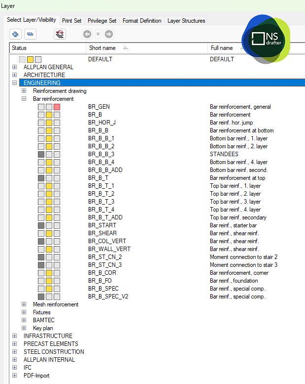Expand the Mesh reinforcement subgroup
This screenshot has width=305, height=384.
coord(24,304)
